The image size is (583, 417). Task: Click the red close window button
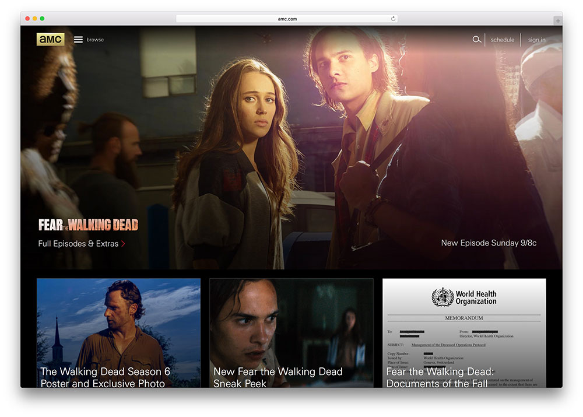click(27, 18)
